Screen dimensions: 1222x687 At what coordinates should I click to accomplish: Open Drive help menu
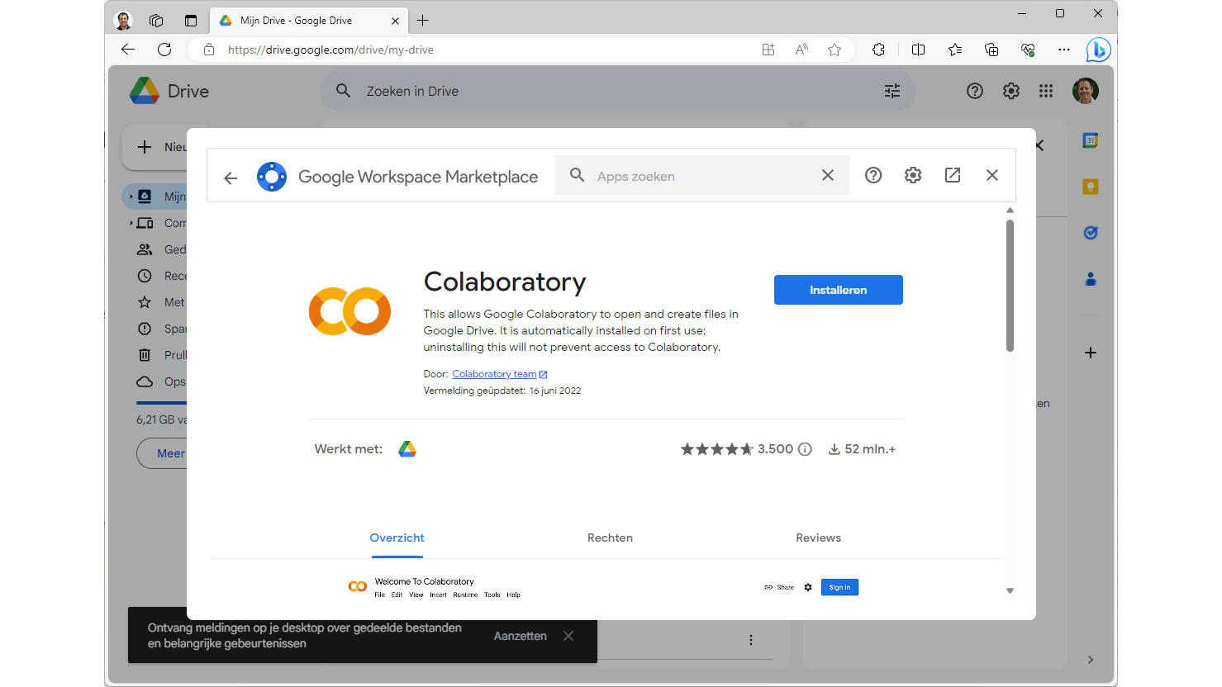(x=975, y=91)
